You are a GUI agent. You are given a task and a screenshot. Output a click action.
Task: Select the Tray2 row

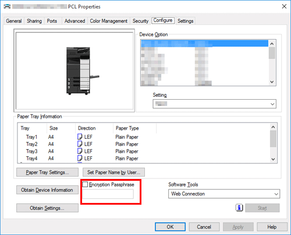click(144, 144)
